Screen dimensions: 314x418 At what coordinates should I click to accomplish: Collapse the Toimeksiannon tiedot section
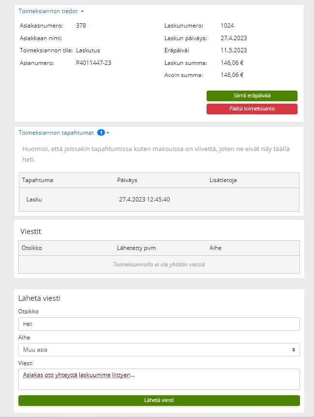[x=48, y=11]
